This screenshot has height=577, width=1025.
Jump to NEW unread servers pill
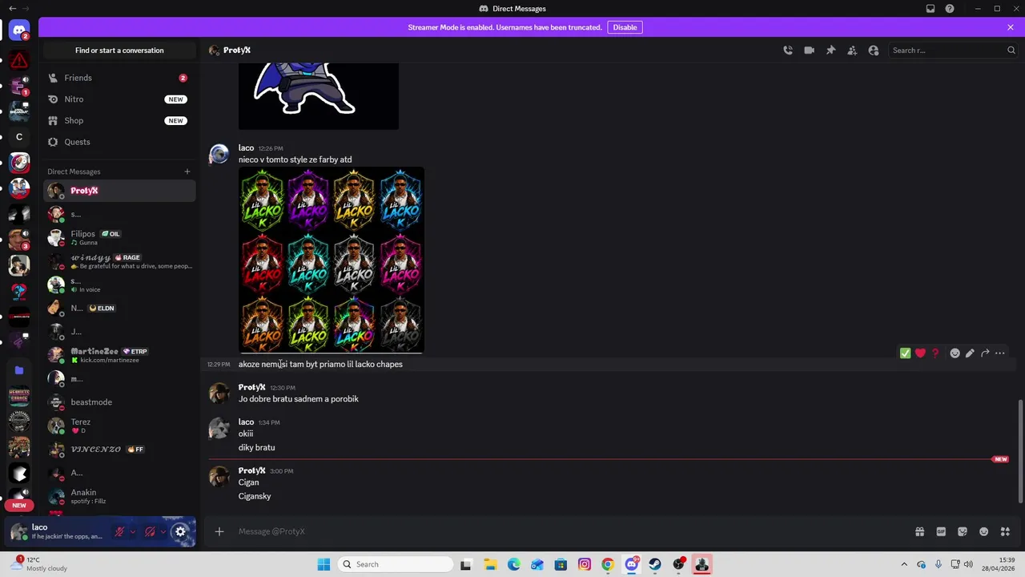tap(19, 506)
